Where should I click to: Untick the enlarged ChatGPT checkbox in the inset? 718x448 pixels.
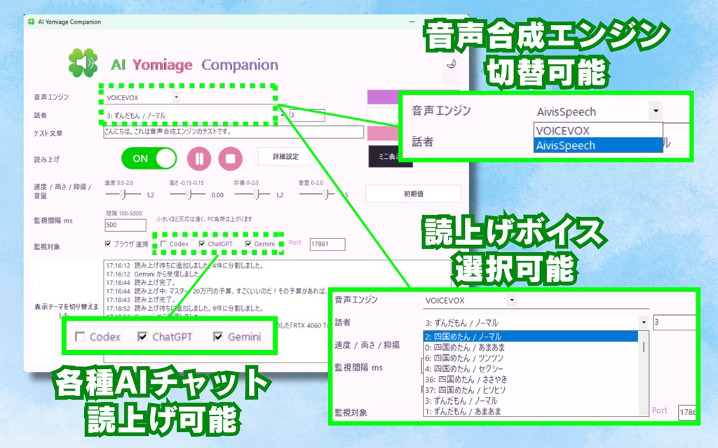(142, 337)
